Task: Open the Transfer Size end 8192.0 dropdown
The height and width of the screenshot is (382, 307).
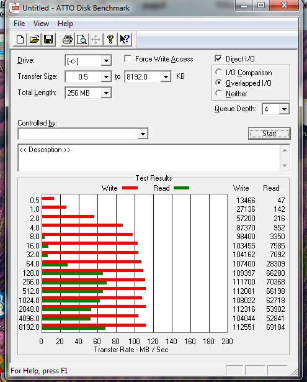Action: (x=166, y=77)
